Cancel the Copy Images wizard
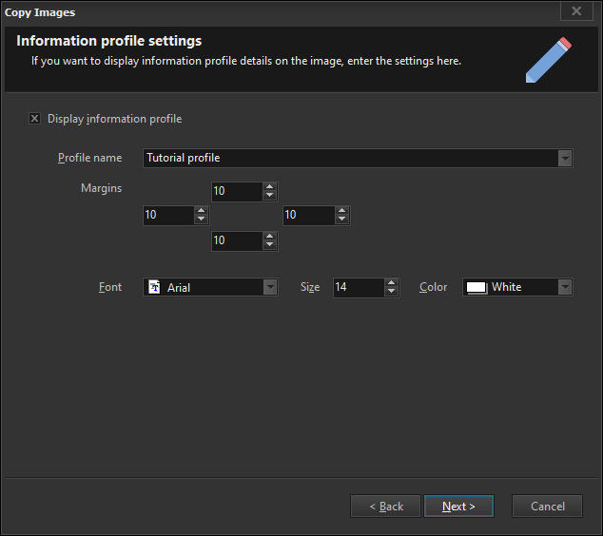The height and width of the screenshot is (536, 603). click(547, 507)
